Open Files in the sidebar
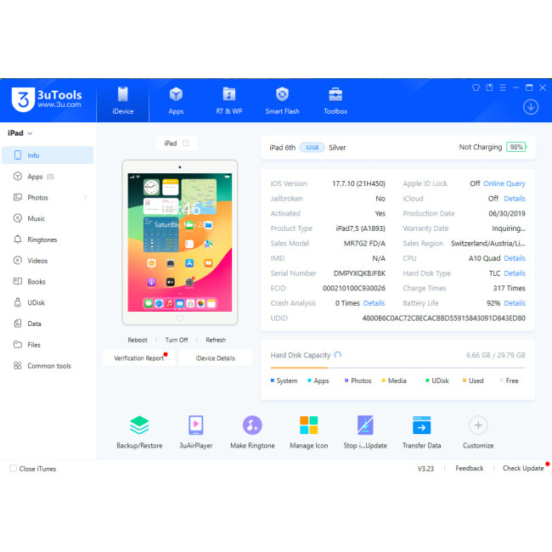Image resolution: width=552 pixels, height=552 pixels. (48, 345)
